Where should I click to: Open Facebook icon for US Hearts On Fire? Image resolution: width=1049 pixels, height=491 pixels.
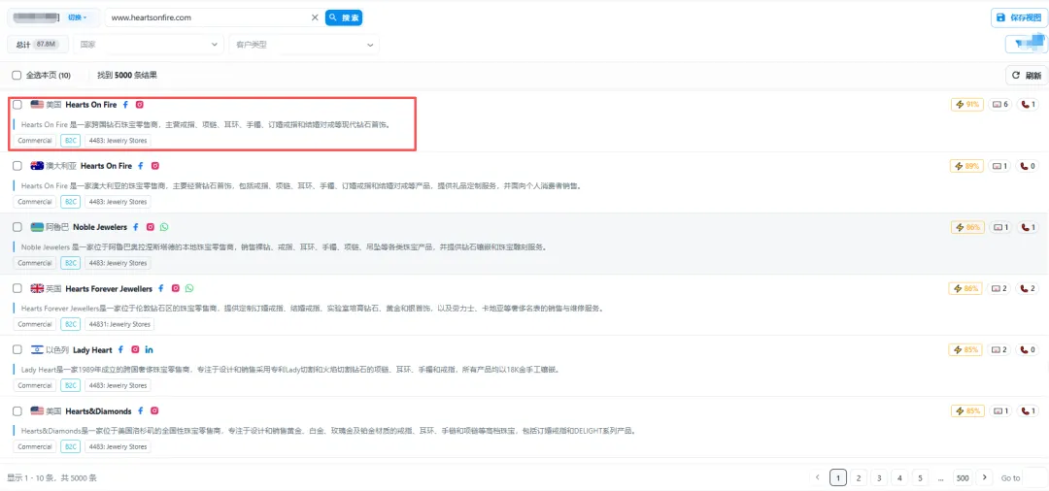125,105
